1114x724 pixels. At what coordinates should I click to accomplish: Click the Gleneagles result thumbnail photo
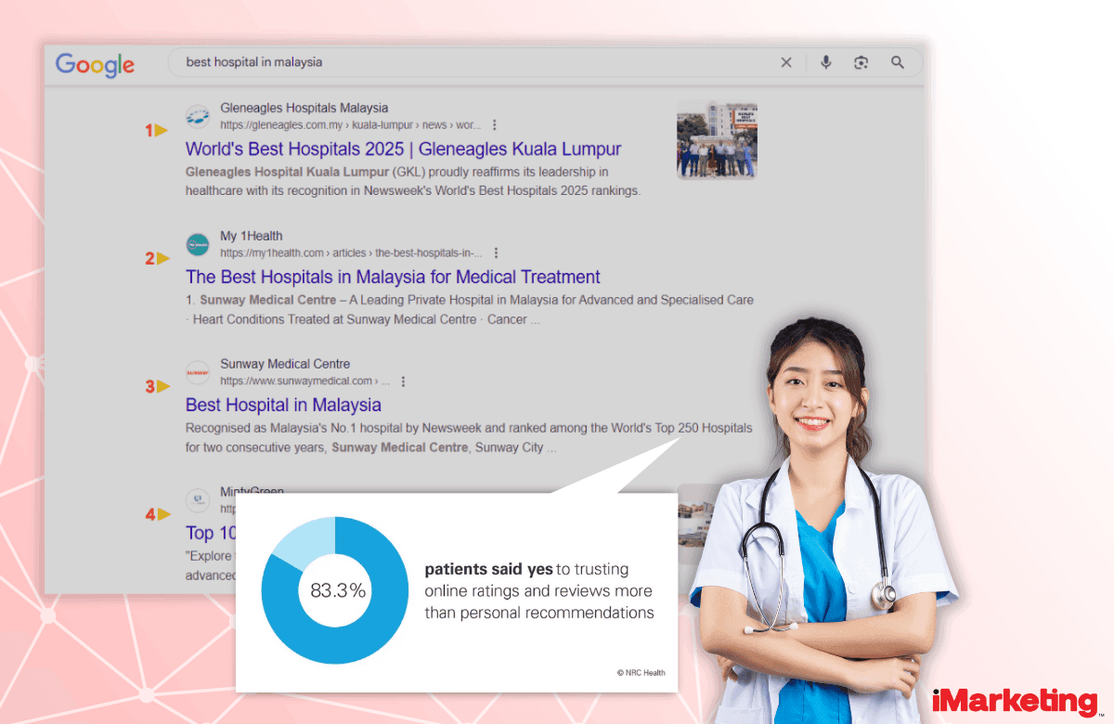tap(717, 139)
